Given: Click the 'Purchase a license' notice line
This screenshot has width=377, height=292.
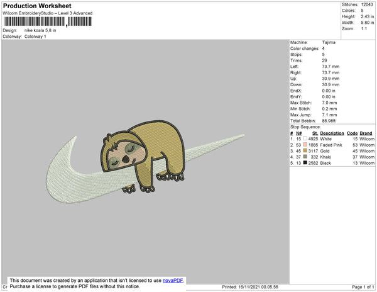Looking at the screenshot, I should click(75, 286).
